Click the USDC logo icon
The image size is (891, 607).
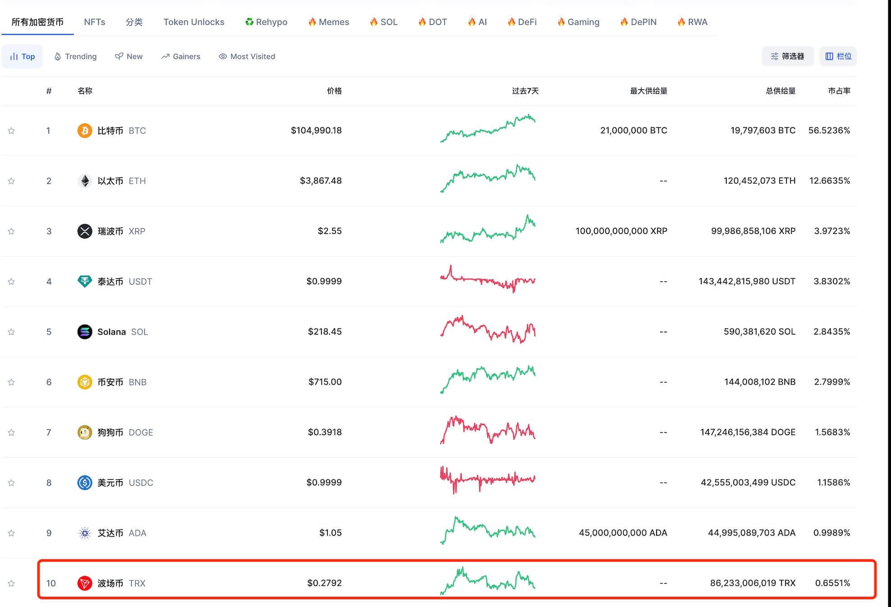coord(85,483)
